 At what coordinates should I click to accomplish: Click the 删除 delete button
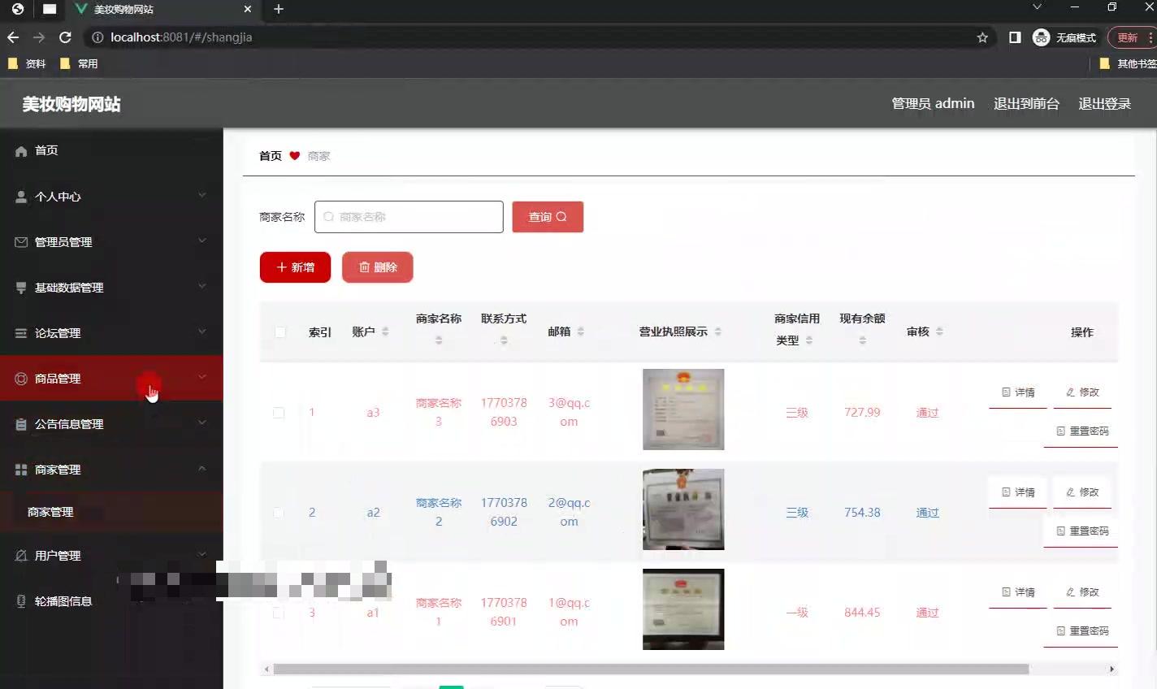tap(378, 267)
